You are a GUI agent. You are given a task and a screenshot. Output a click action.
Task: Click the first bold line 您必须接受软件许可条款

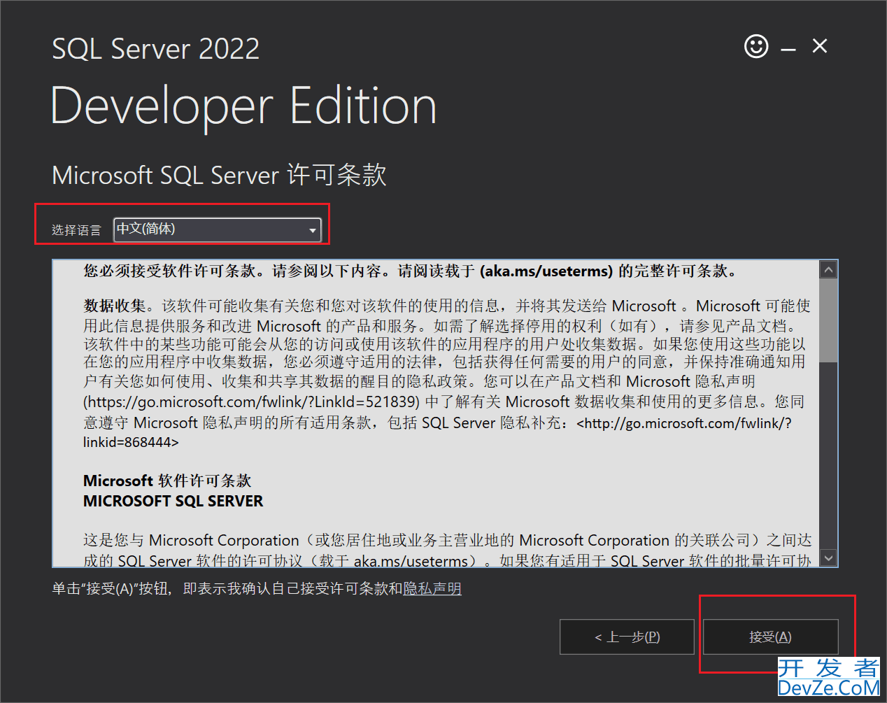click(411, 271)
